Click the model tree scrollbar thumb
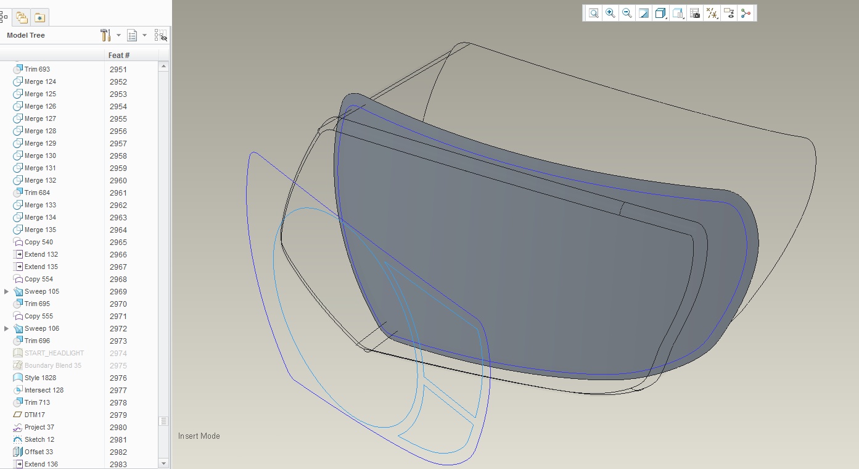 163,421
